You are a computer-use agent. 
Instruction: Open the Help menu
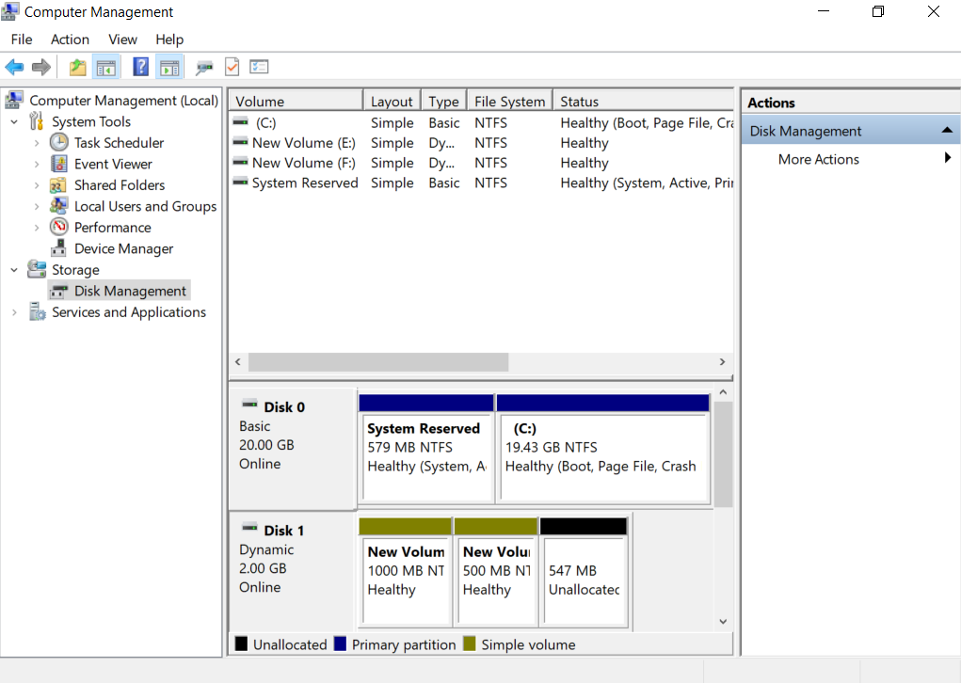click(x=169, y=40)
